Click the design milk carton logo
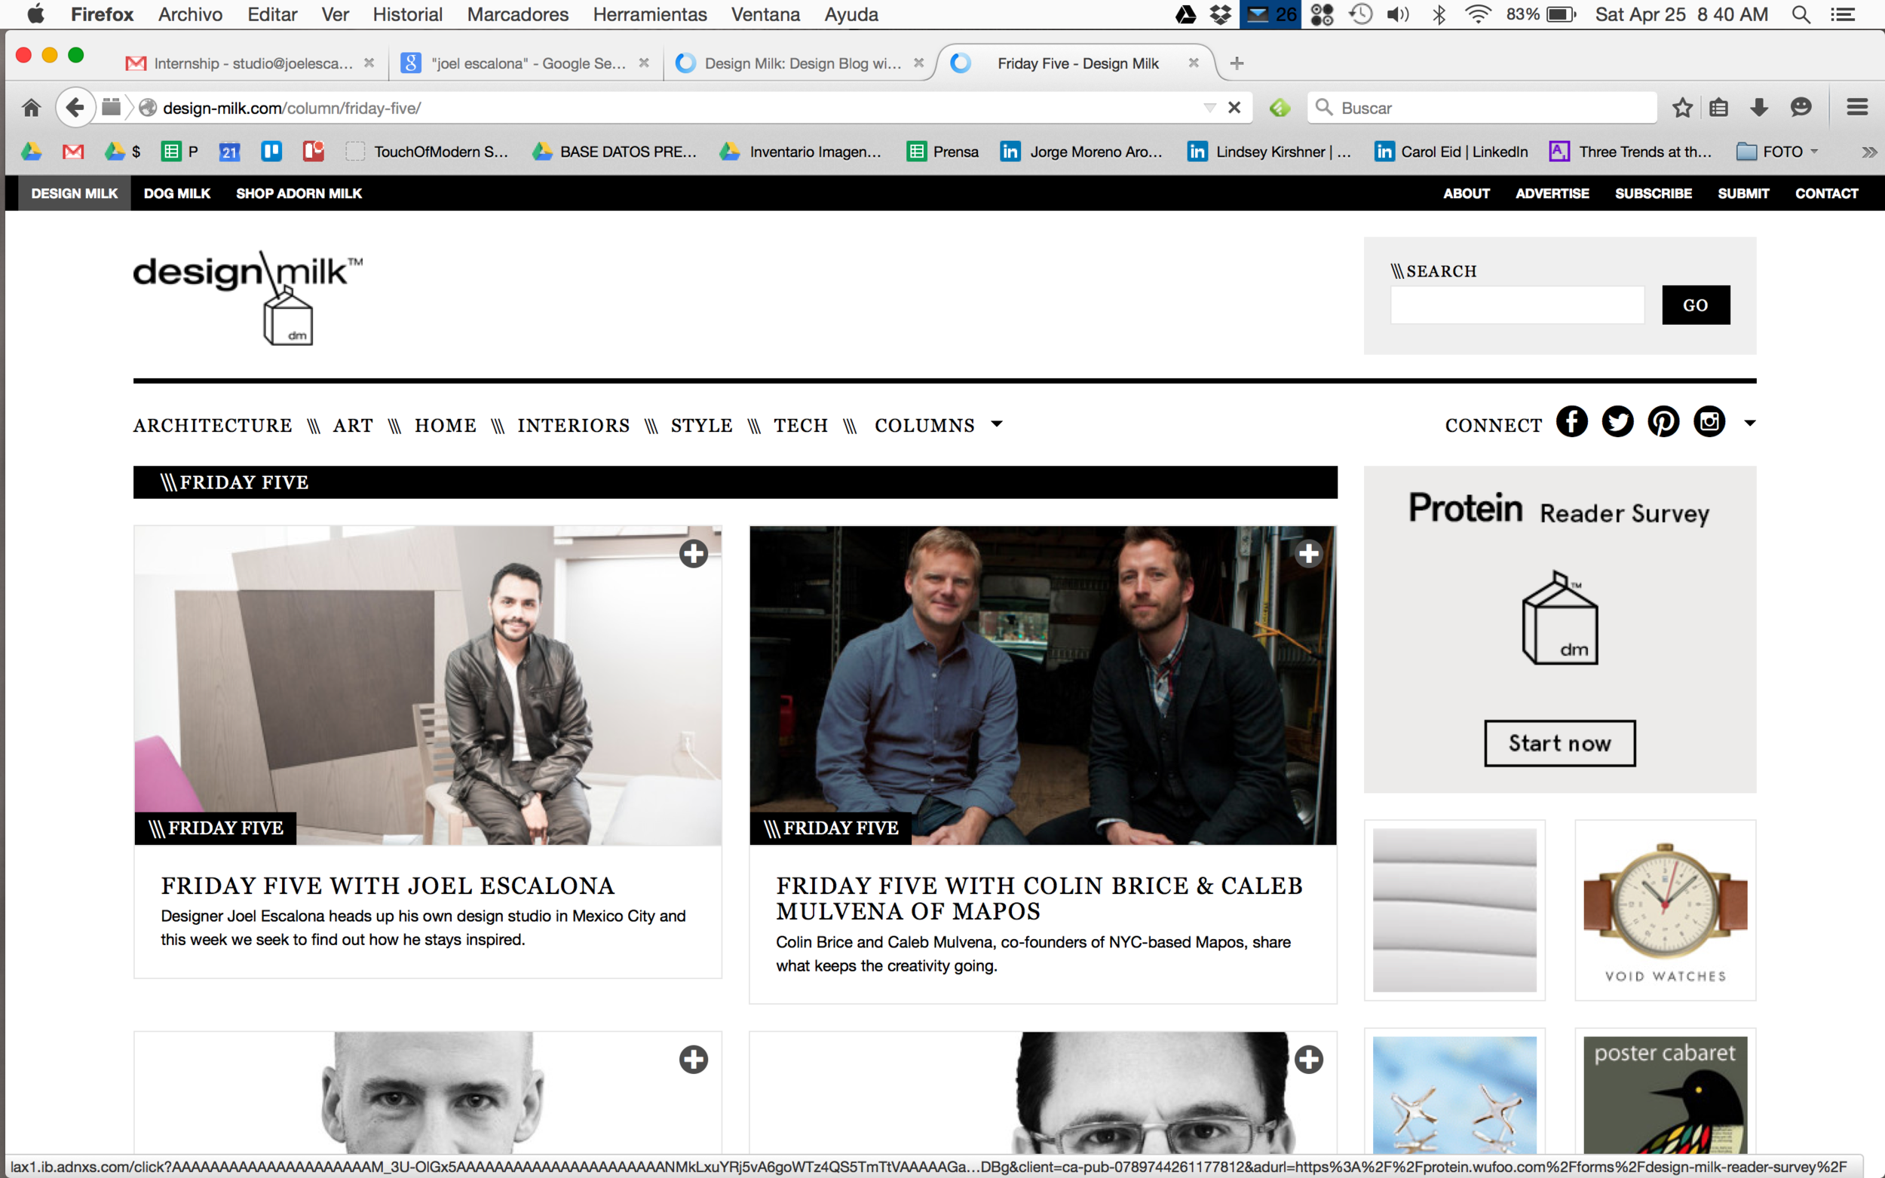This screenshot has width=1885, height=1178. (248, 298)
